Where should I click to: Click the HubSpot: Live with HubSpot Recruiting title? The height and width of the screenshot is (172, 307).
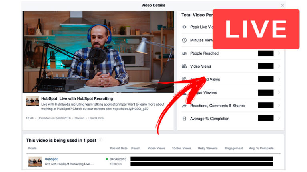77,98
